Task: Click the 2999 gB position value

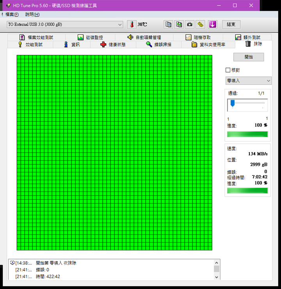Action: pyautogui.click(x=259, y=165)
